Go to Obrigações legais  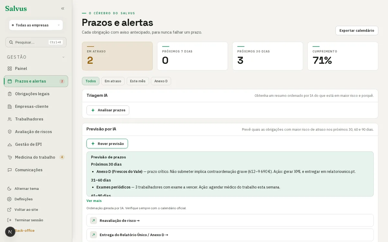pos(36,94)
